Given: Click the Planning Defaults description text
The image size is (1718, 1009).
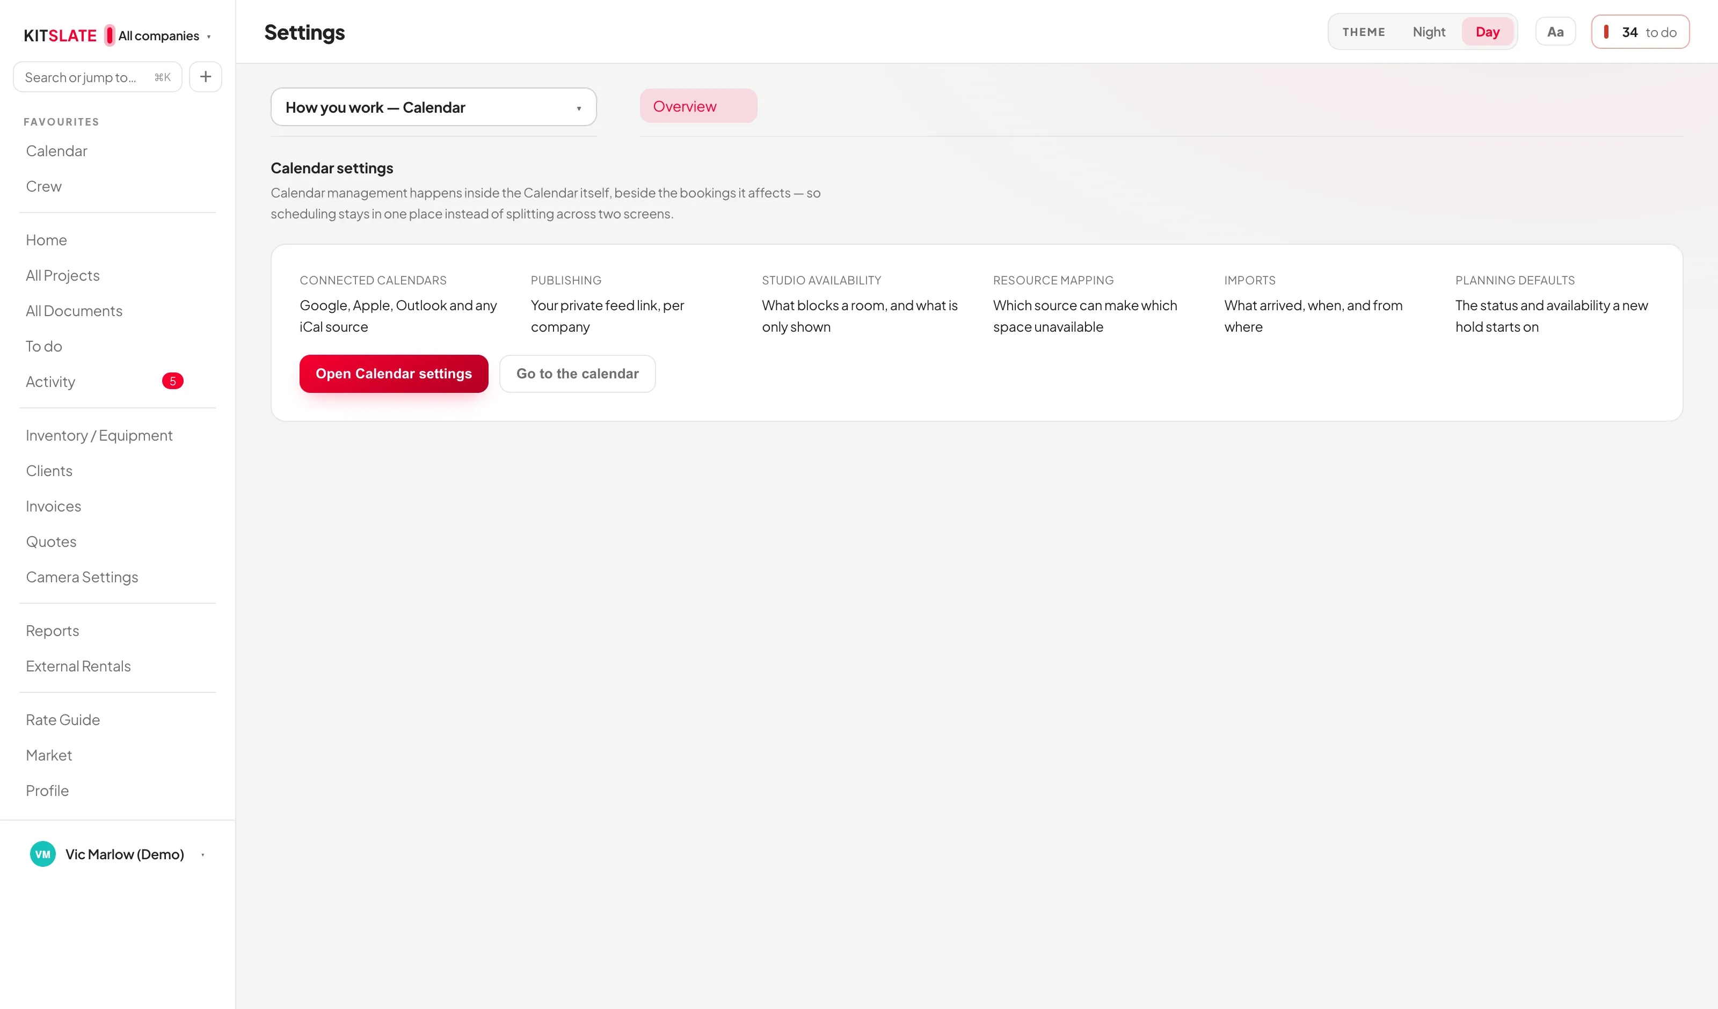Looking at the screenshot, I should coord(1552,316).
